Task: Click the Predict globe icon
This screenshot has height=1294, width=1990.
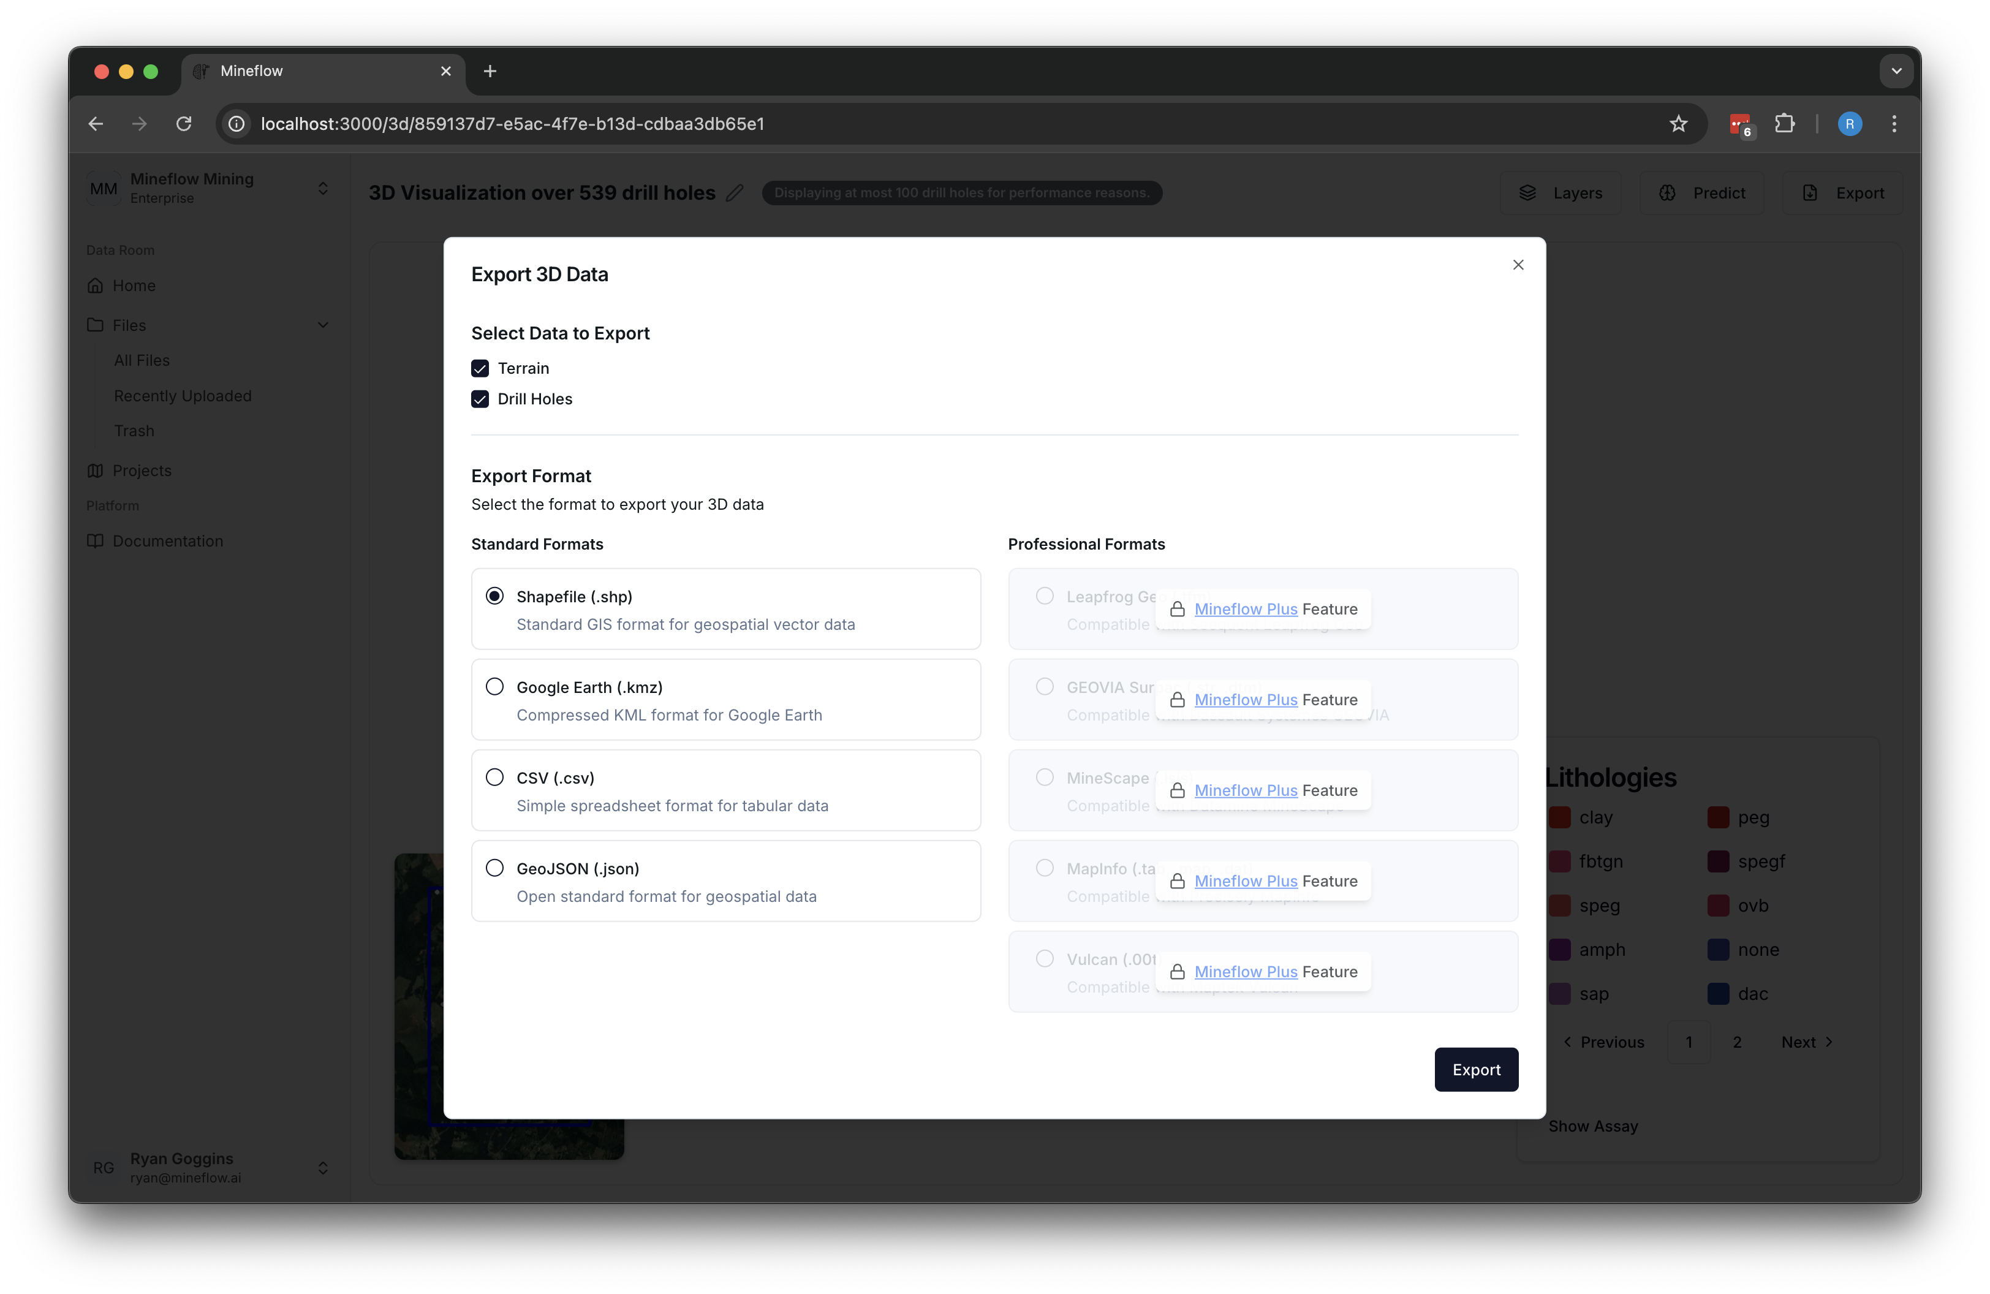Action: (x=1667, y=192)
